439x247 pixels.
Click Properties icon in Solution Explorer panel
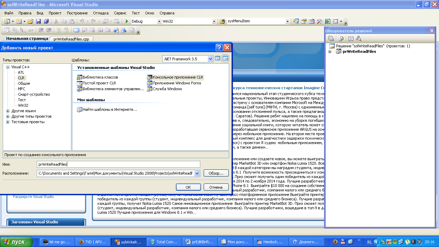(x=331, y=38)
